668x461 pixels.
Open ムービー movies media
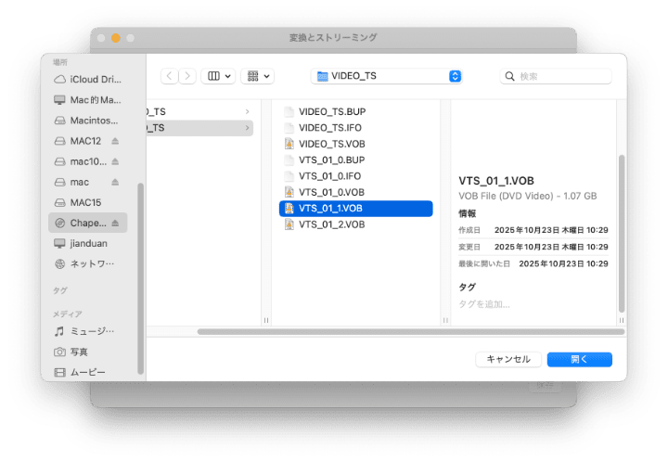(x=88, y=372)
